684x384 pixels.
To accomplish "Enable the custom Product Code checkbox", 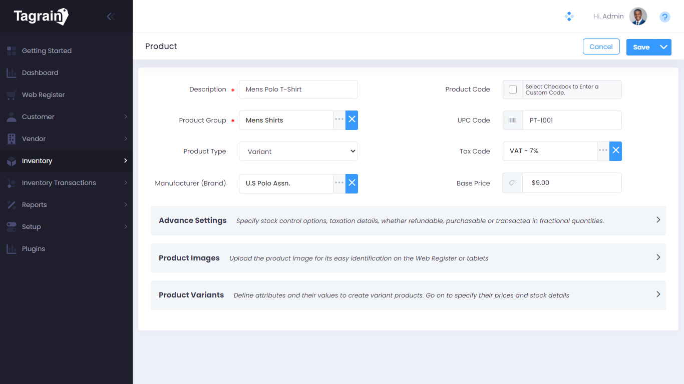I will coord(513,89).
